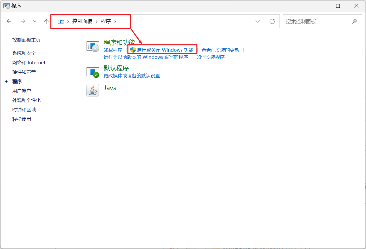Go up one level with up arrow
366x249 pixels.
pyautogui.click(x=47, y=21)
